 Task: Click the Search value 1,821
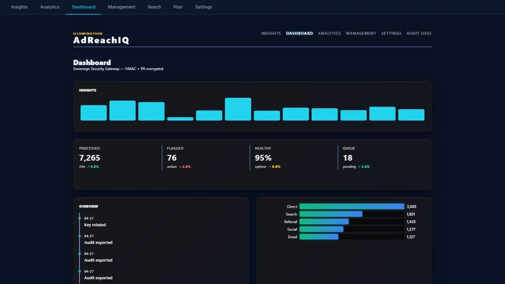411,214
